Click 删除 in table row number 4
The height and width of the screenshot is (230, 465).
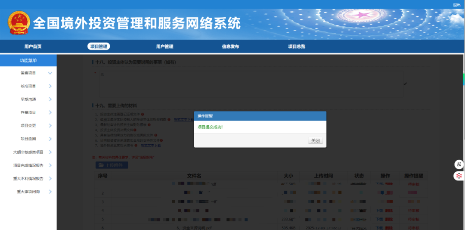click(389, 211)
